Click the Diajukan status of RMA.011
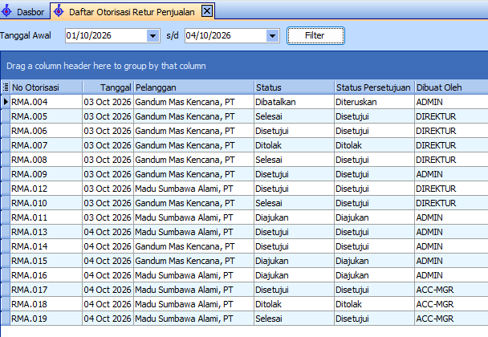 pos(294,217)
